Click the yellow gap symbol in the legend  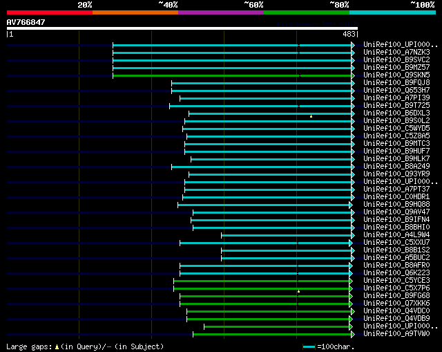coord(57,347)
